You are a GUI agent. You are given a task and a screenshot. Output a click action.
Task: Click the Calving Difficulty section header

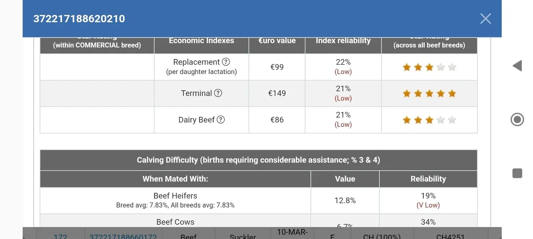pos(258,160)
